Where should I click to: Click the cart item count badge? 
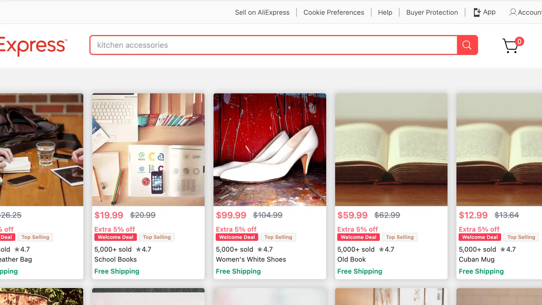pos(519,42)
